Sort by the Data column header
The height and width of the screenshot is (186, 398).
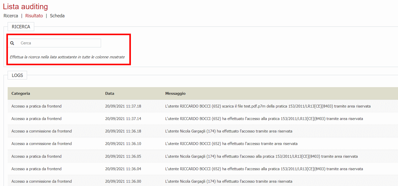110,94
